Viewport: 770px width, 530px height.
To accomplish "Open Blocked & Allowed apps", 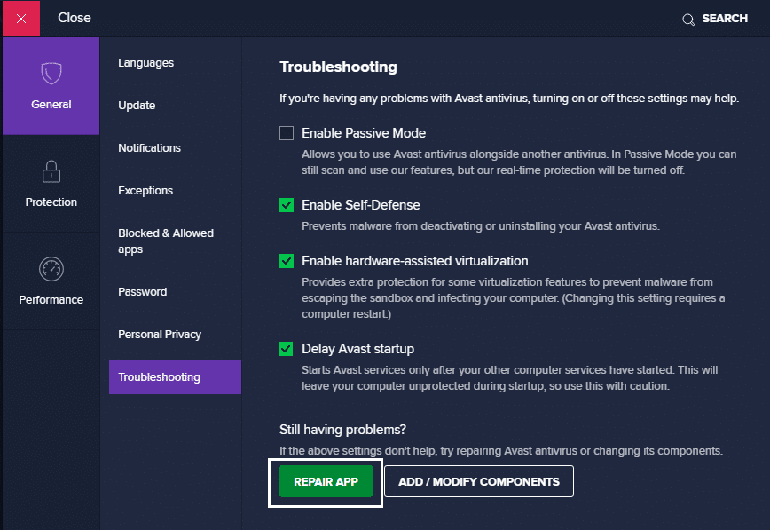I will [x=166, y=241].
